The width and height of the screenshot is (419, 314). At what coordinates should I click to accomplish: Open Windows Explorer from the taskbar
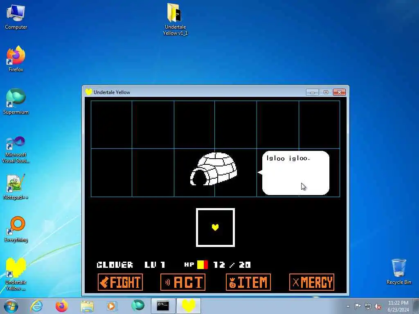tap(87, 306)
